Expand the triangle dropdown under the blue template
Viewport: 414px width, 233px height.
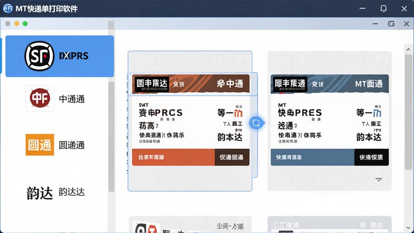pyautogui.click(x=378, y=180)
